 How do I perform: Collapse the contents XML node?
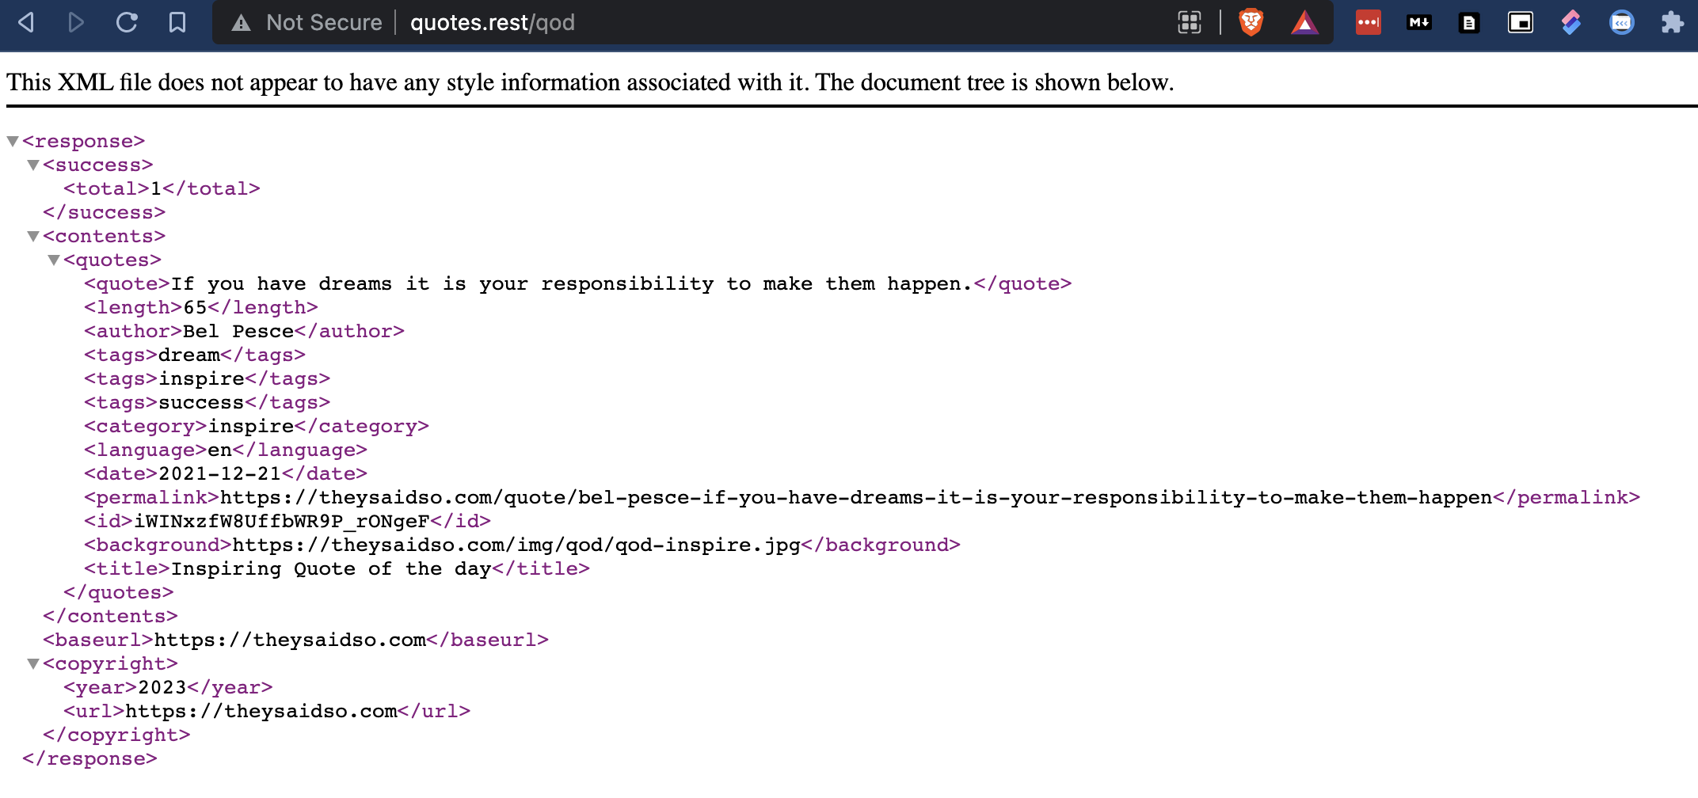[32, 236]
